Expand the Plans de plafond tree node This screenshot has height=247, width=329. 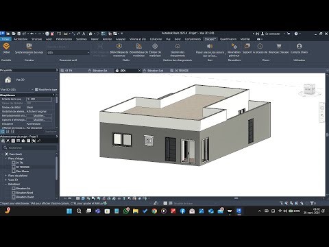tap(5, 176)
